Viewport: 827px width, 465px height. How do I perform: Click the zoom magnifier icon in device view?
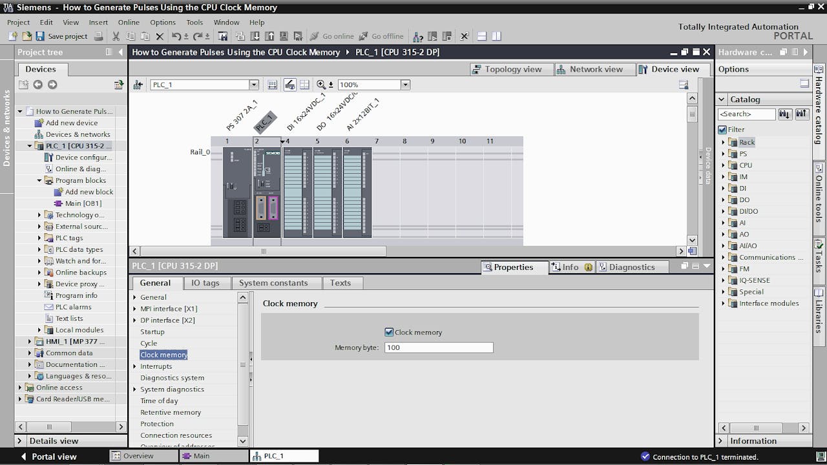(x=321, y=85)
